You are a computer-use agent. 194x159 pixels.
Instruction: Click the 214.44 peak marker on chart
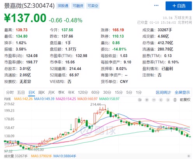tap(95, 105)
